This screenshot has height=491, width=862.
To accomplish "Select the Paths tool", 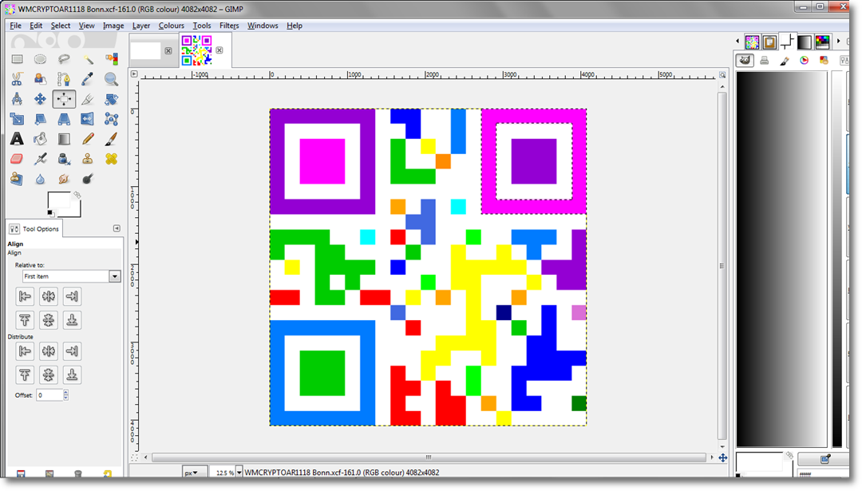I will click(x=64, y=79).
